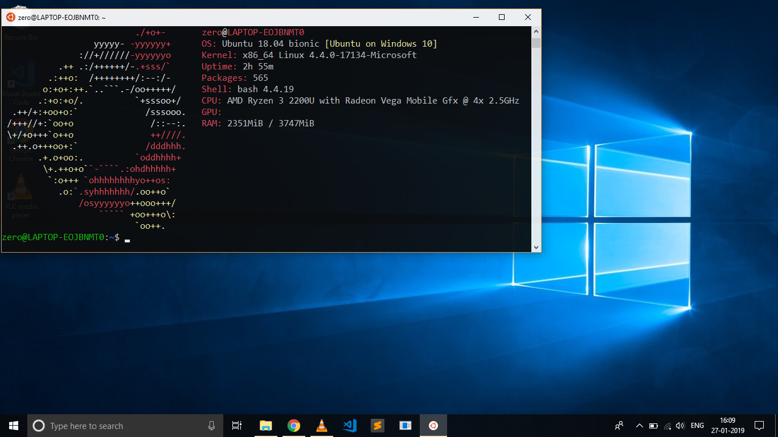
Task: Open the People icon in the system tray
Action: point(619,426)
